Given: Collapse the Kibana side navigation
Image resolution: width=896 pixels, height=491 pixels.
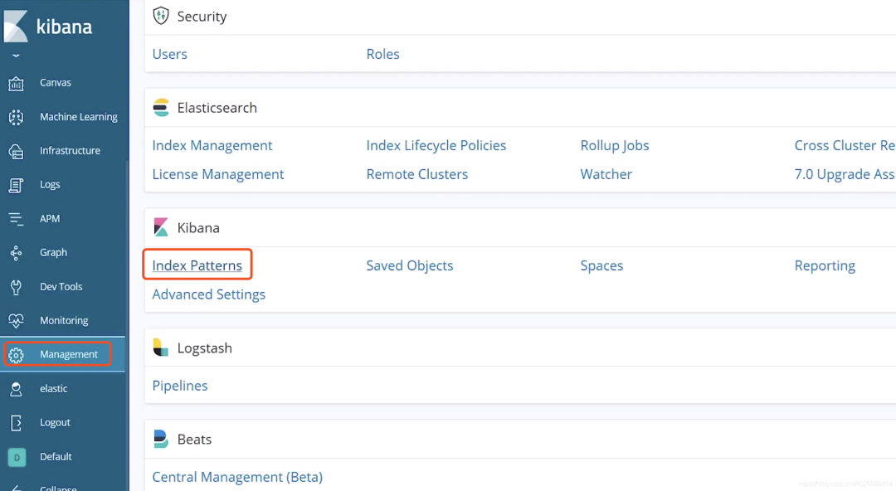Looking at the screenshot, I should pos(16,487).
